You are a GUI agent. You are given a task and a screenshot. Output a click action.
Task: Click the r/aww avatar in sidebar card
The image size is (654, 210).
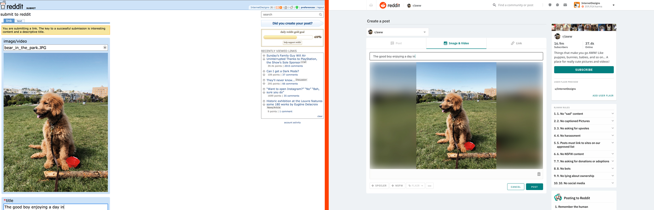click(558, 36)
